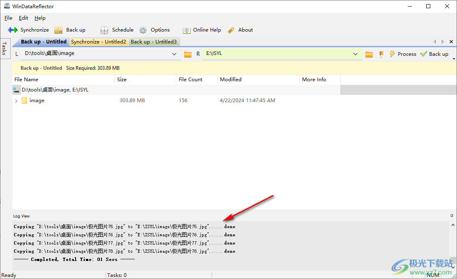Sort the list by Modified column header
Image resolution: width=457 pixels, height=279 pixels.
coord(231,80)
